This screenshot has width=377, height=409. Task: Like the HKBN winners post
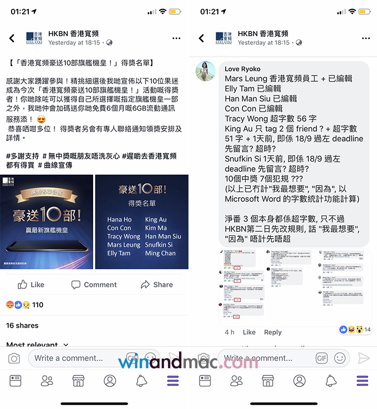point(31,285)
